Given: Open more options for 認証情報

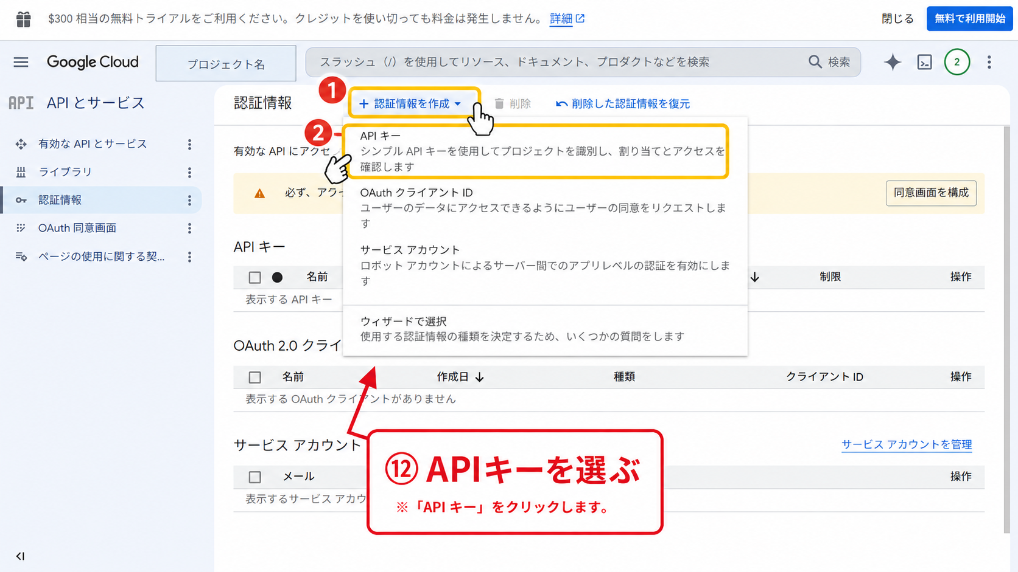Looking at the screenshot, I should pos(189,200).
